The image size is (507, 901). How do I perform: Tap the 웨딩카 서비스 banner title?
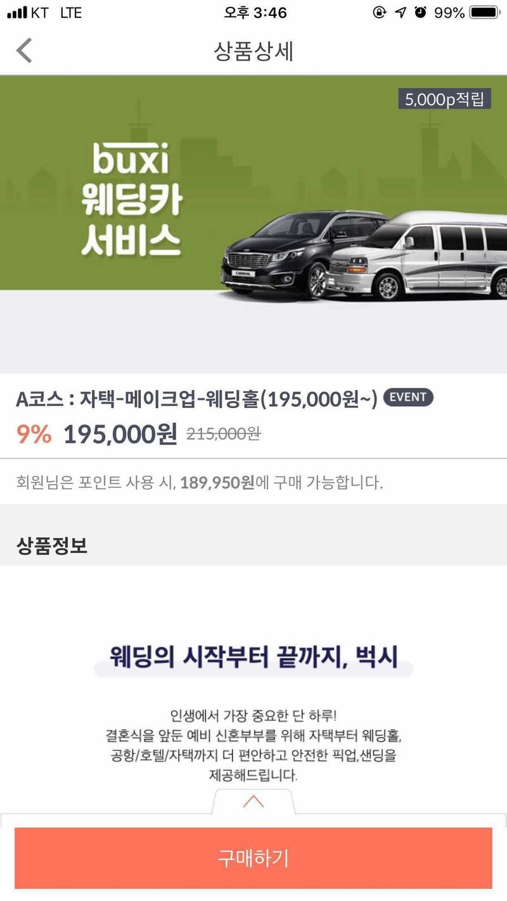coord(132,222)
